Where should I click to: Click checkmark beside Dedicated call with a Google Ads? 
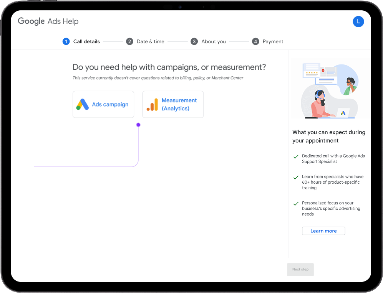coord(296,156)
